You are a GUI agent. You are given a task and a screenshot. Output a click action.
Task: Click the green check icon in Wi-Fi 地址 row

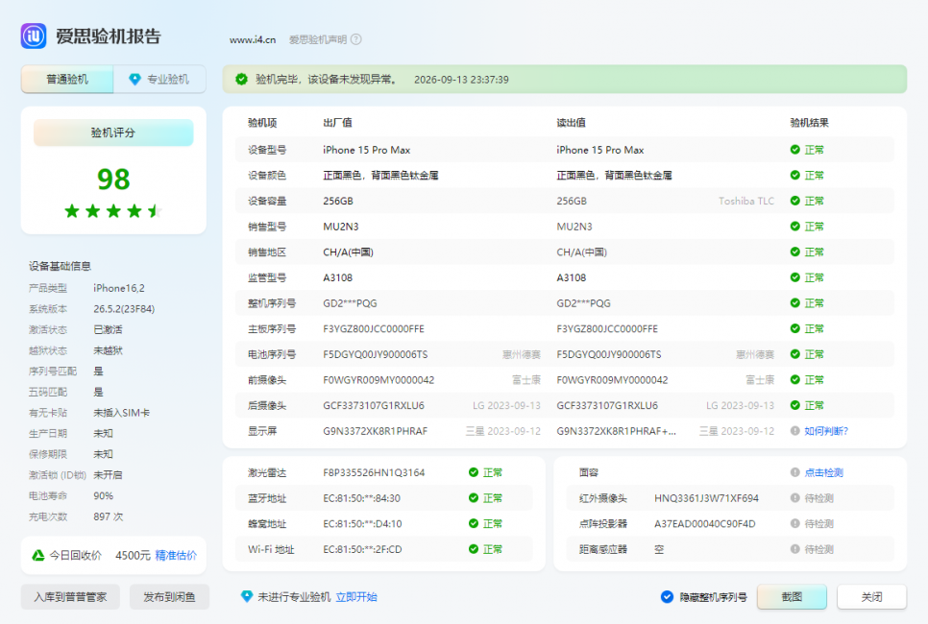point(473,549)
